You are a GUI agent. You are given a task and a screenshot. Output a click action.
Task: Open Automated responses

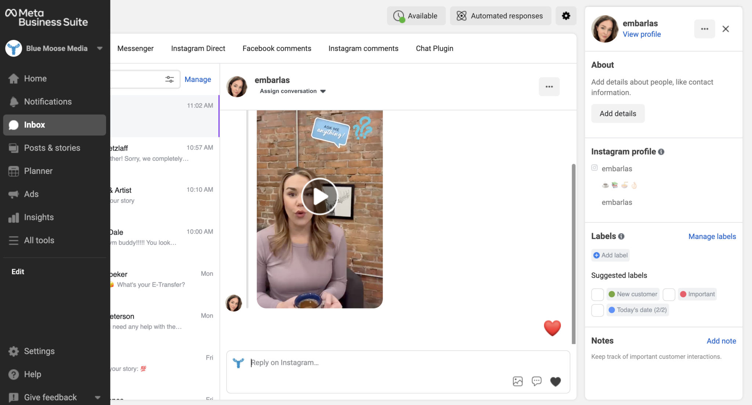[500, 16]
